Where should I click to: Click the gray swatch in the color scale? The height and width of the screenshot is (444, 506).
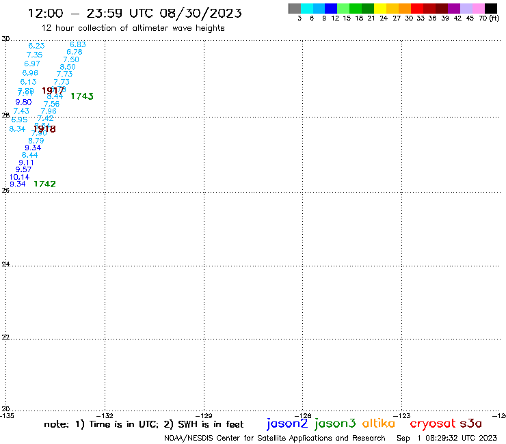pyautogui.click(x=295, y=8)
